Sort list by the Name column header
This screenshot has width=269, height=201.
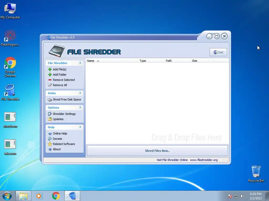[x=112, y=61]
